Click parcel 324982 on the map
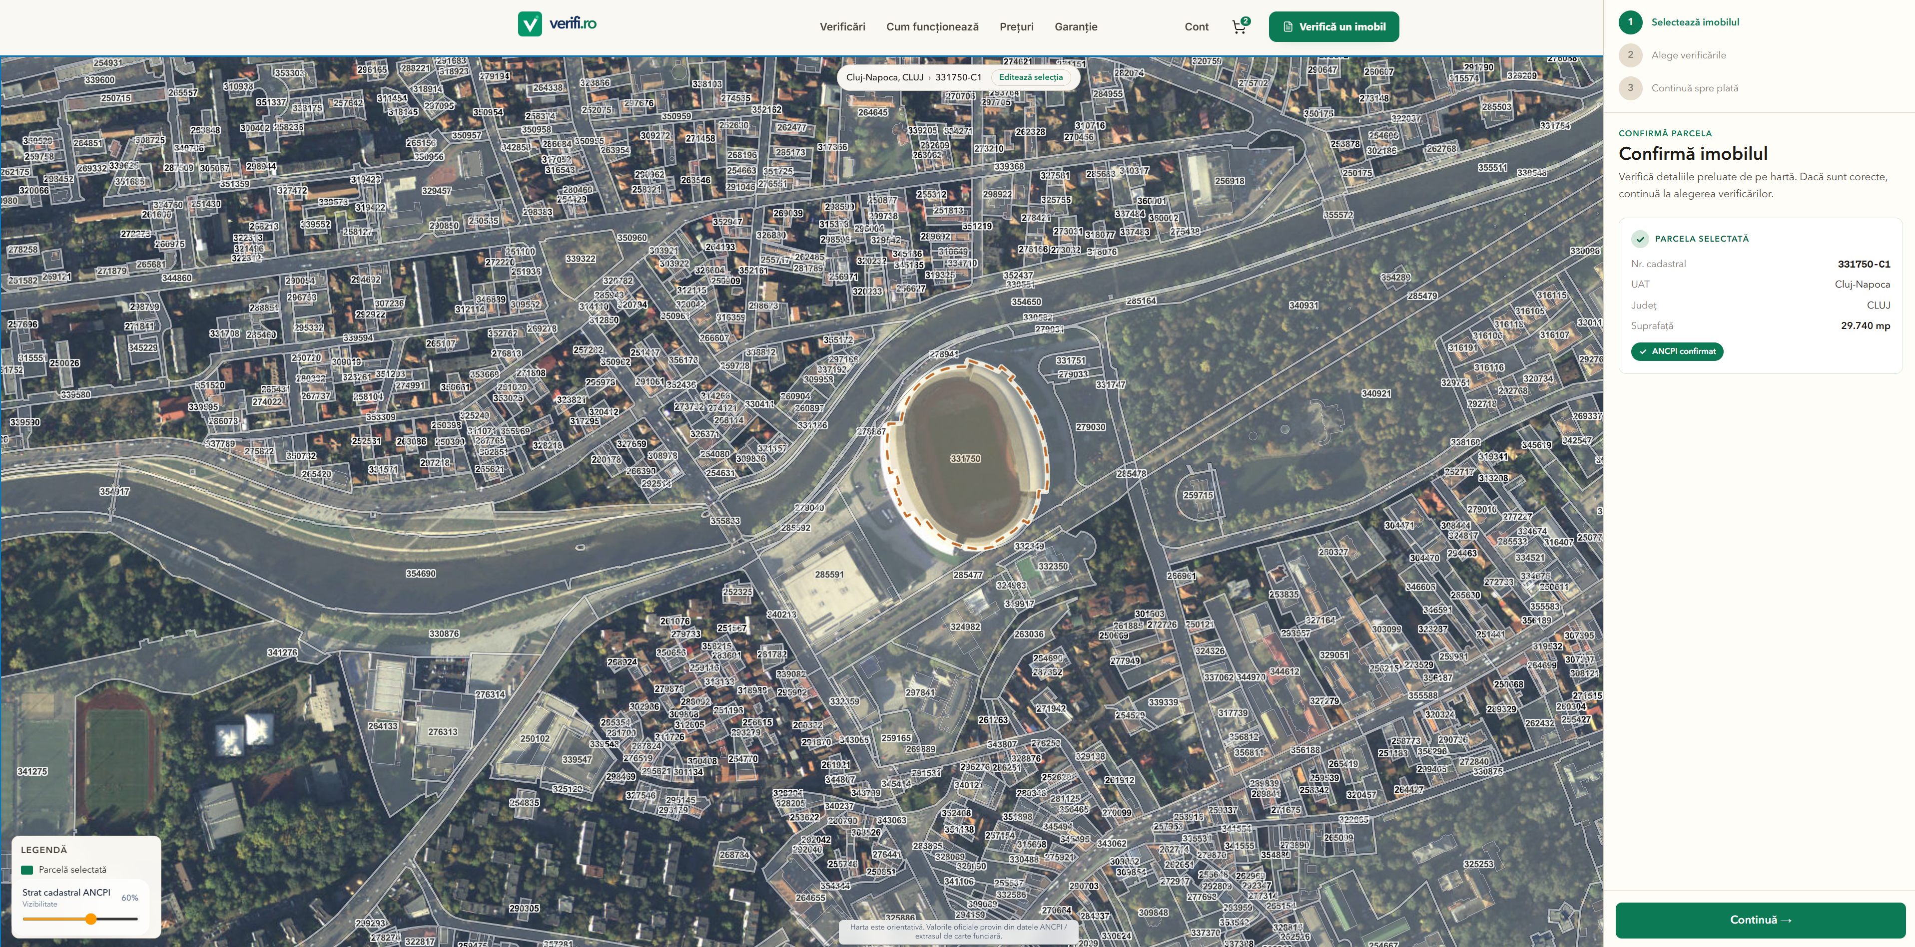1915x947 pixels. pyautogui.click(x=965, y=627)
